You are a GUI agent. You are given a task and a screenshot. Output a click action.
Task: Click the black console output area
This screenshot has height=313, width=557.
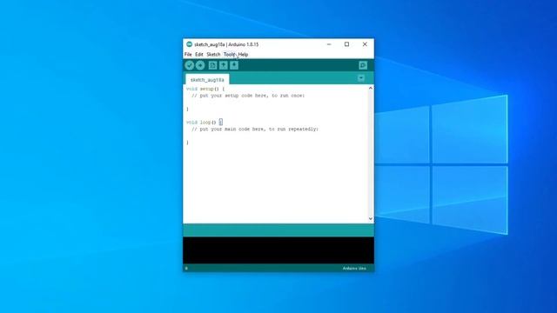pyautogui.click(x=278, y=250)
